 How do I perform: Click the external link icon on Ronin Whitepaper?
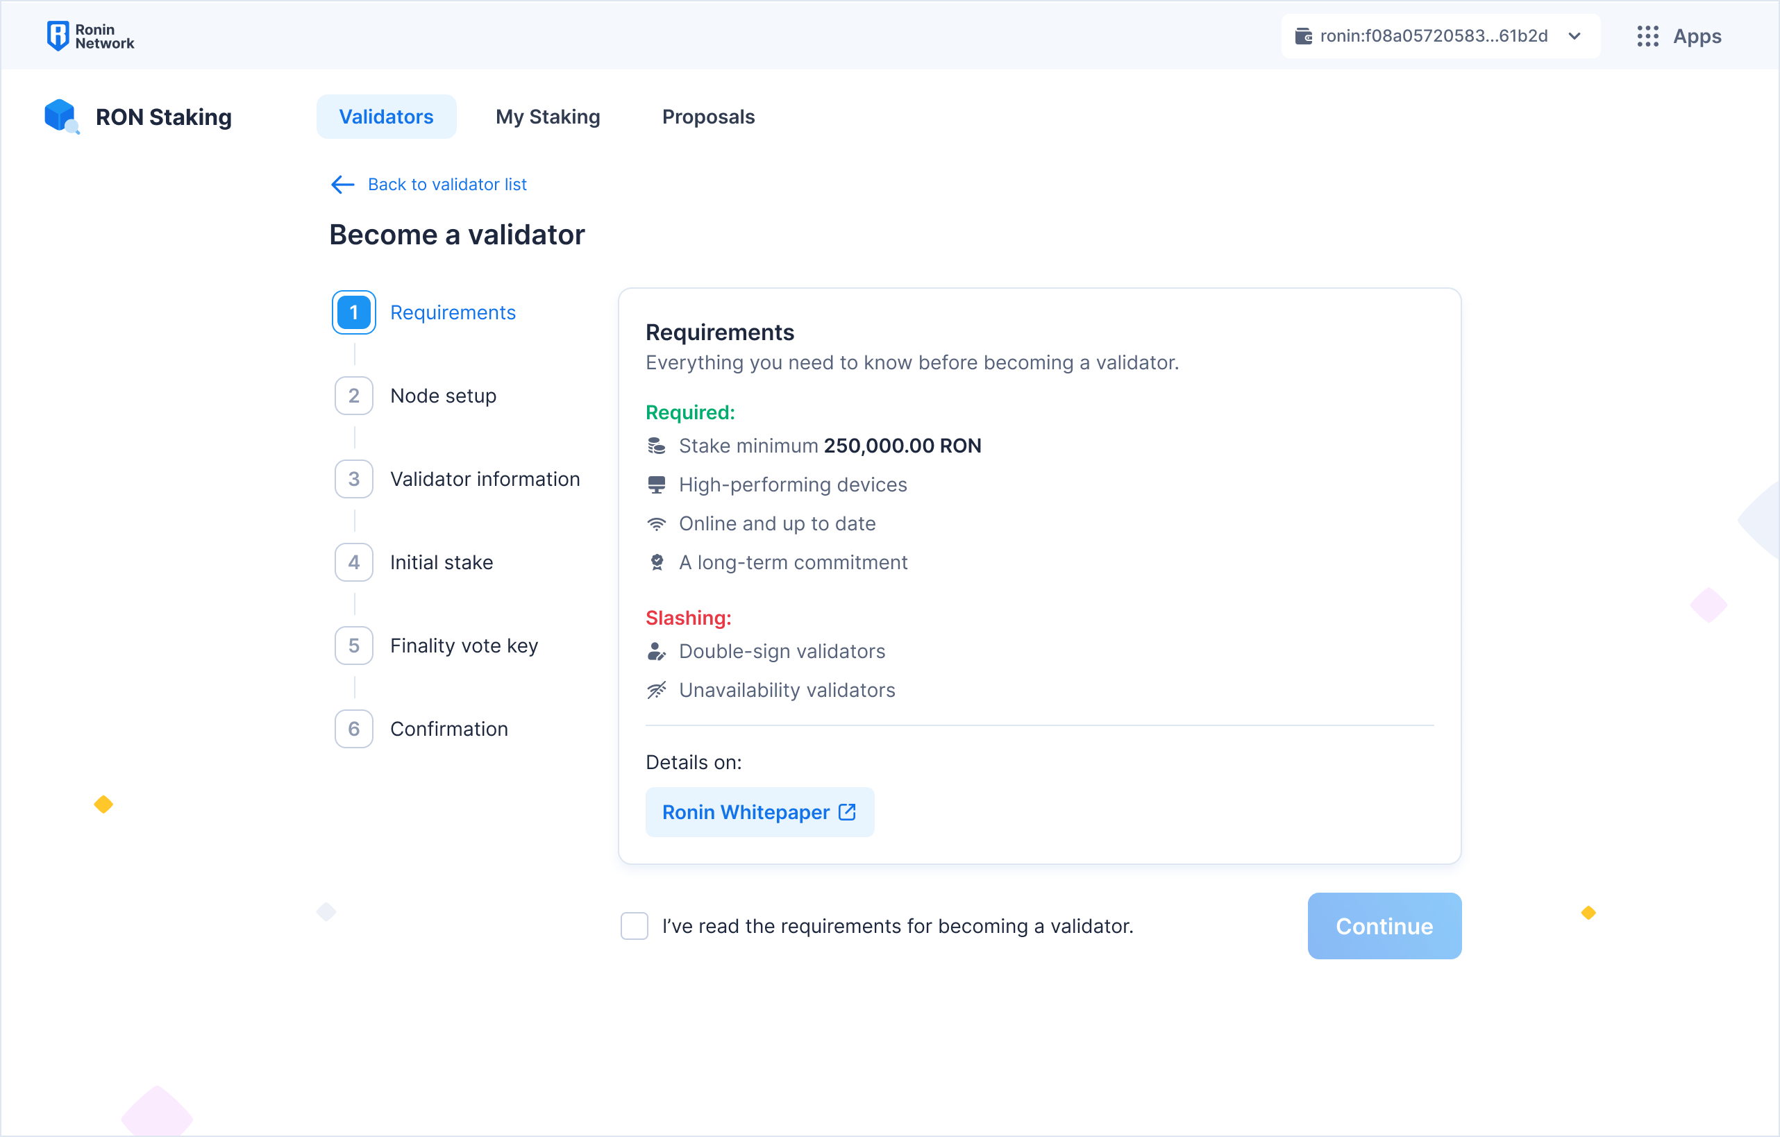[847, 811]
